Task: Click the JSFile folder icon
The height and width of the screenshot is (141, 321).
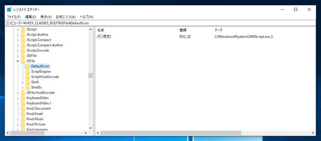Action: (23, 61)
